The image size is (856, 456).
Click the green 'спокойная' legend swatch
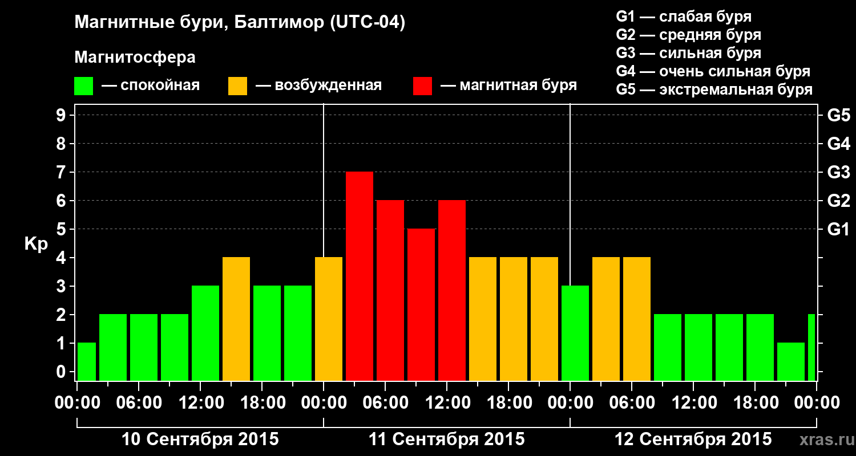tap(83, 86)
